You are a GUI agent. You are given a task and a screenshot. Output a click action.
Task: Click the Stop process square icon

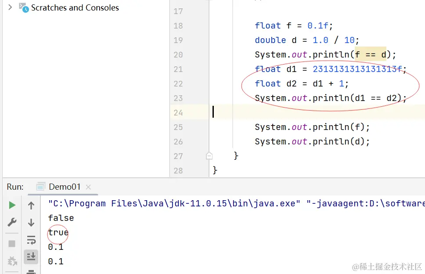12,244
